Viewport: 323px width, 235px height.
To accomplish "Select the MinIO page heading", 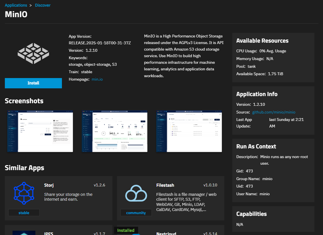I will pyautogui.click(x=16, y=14).
